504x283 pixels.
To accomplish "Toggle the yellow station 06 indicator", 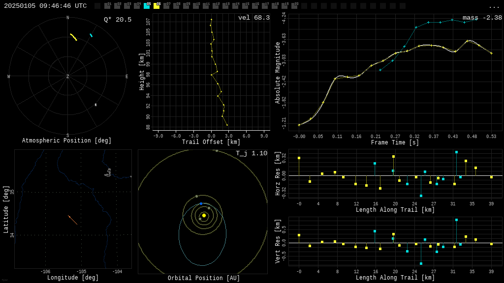I will coord(157,6).
